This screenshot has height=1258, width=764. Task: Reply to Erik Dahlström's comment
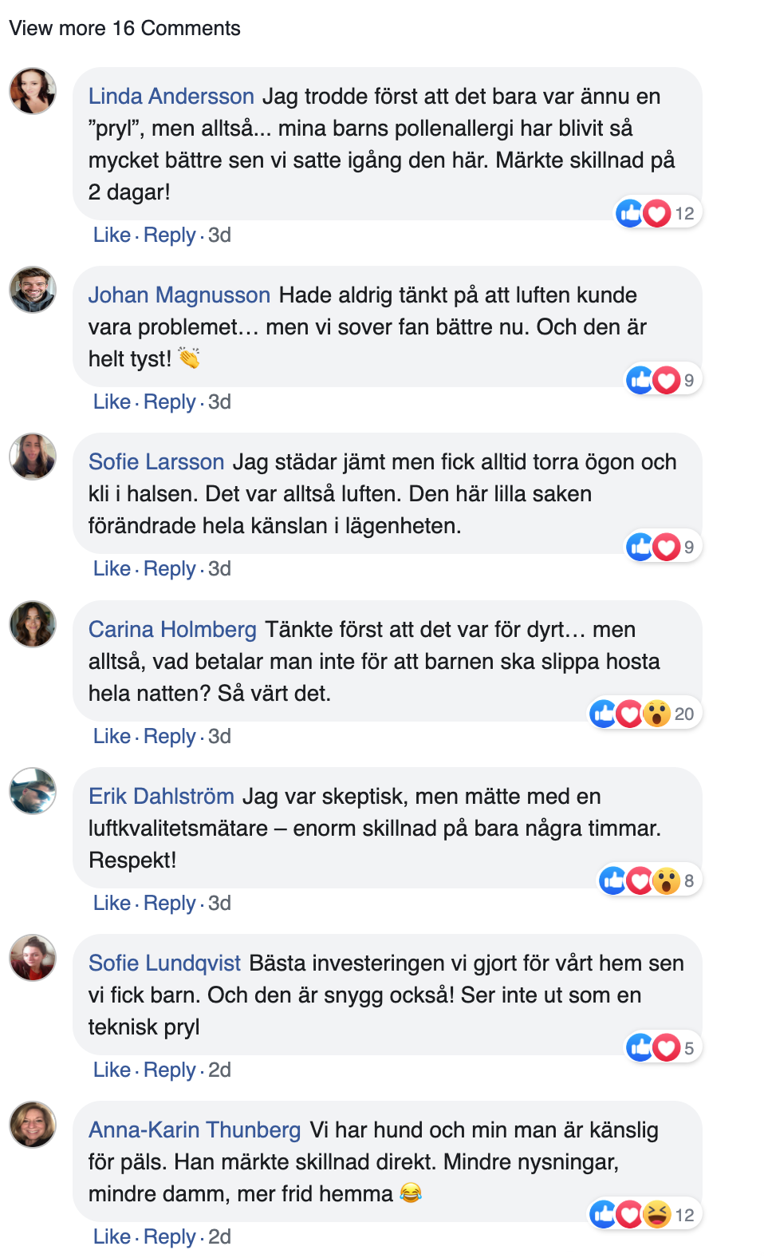point(169,903)
